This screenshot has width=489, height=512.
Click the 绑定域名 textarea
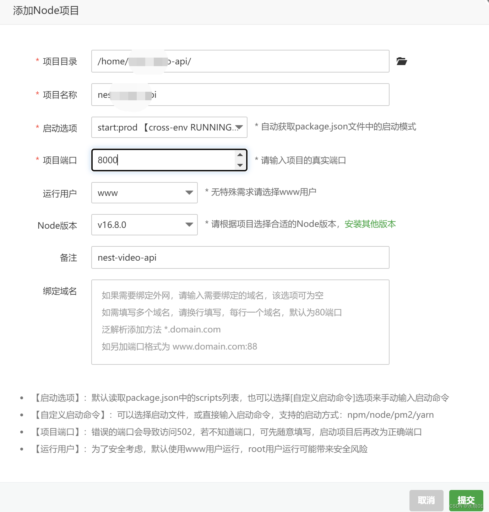click(240, 322)
